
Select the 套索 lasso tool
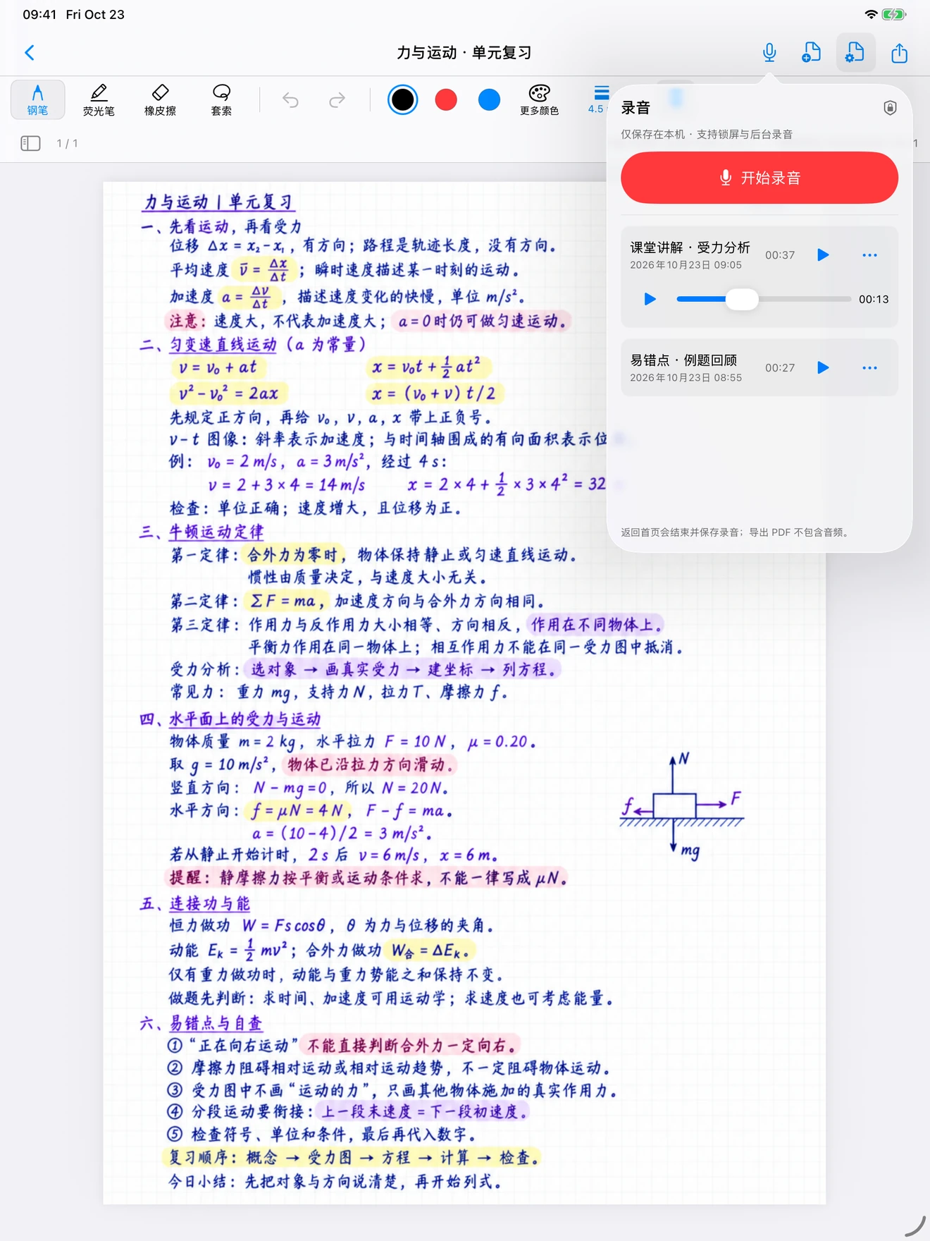[x=221, y=99]
